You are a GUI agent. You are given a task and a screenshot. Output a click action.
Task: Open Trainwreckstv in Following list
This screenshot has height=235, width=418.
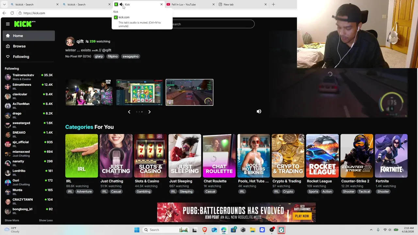(29, 77)
